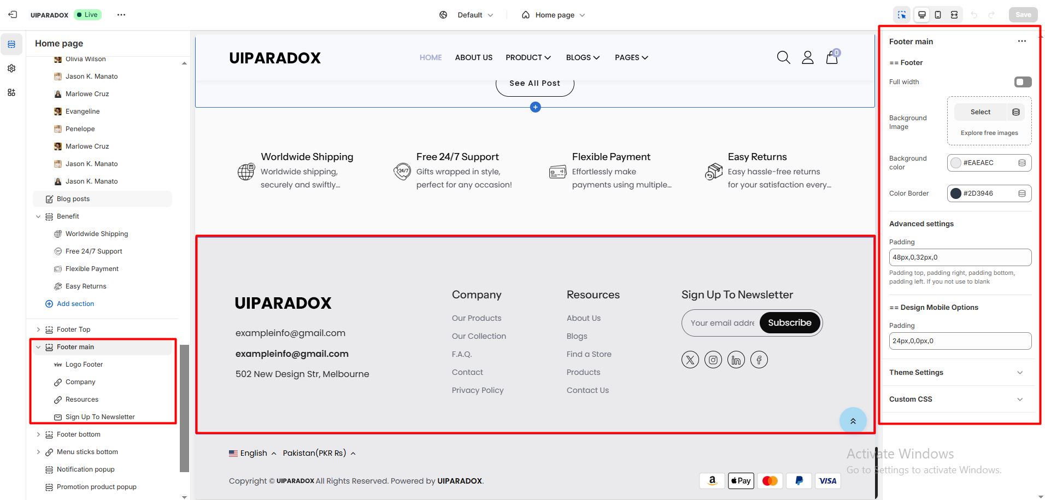Viewport: 1045px width, 500px height.
Task: Open theme settings gear icon
Action: pos(11,68)
